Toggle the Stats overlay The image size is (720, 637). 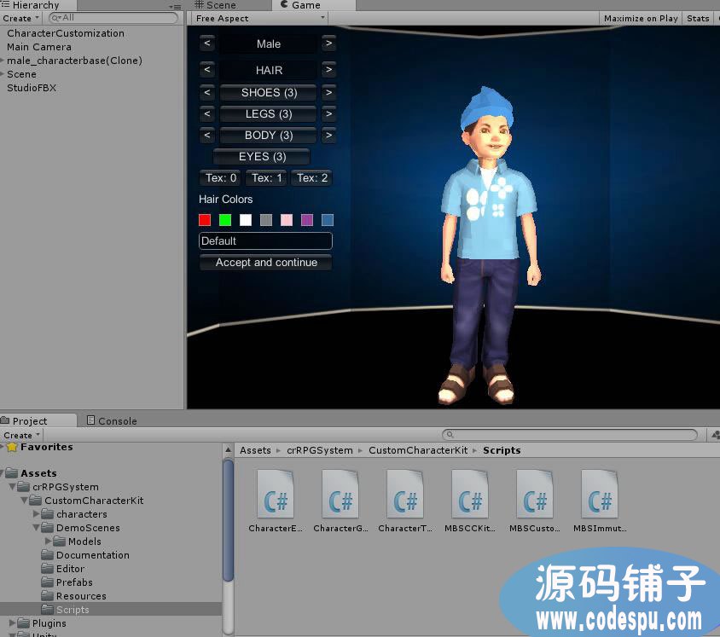(698, 19)
